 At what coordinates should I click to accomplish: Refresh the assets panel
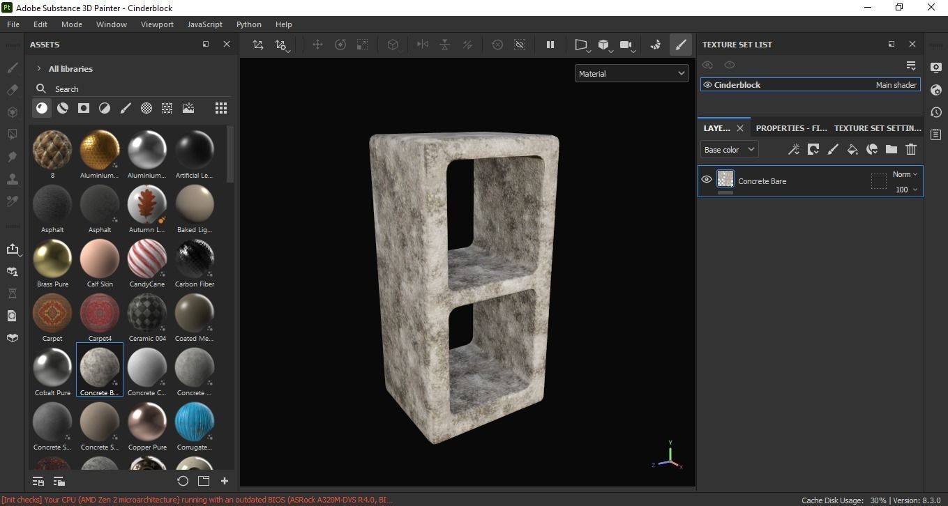(183, 481)
